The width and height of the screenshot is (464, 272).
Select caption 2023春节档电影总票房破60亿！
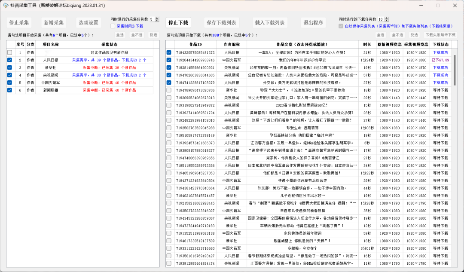click(302, 105)
